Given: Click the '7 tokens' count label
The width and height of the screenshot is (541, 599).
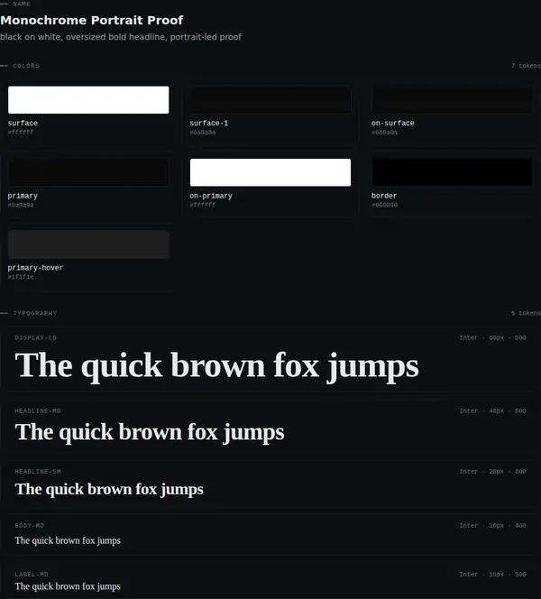Looking at the screenshot, I should [x=526, y=66].
